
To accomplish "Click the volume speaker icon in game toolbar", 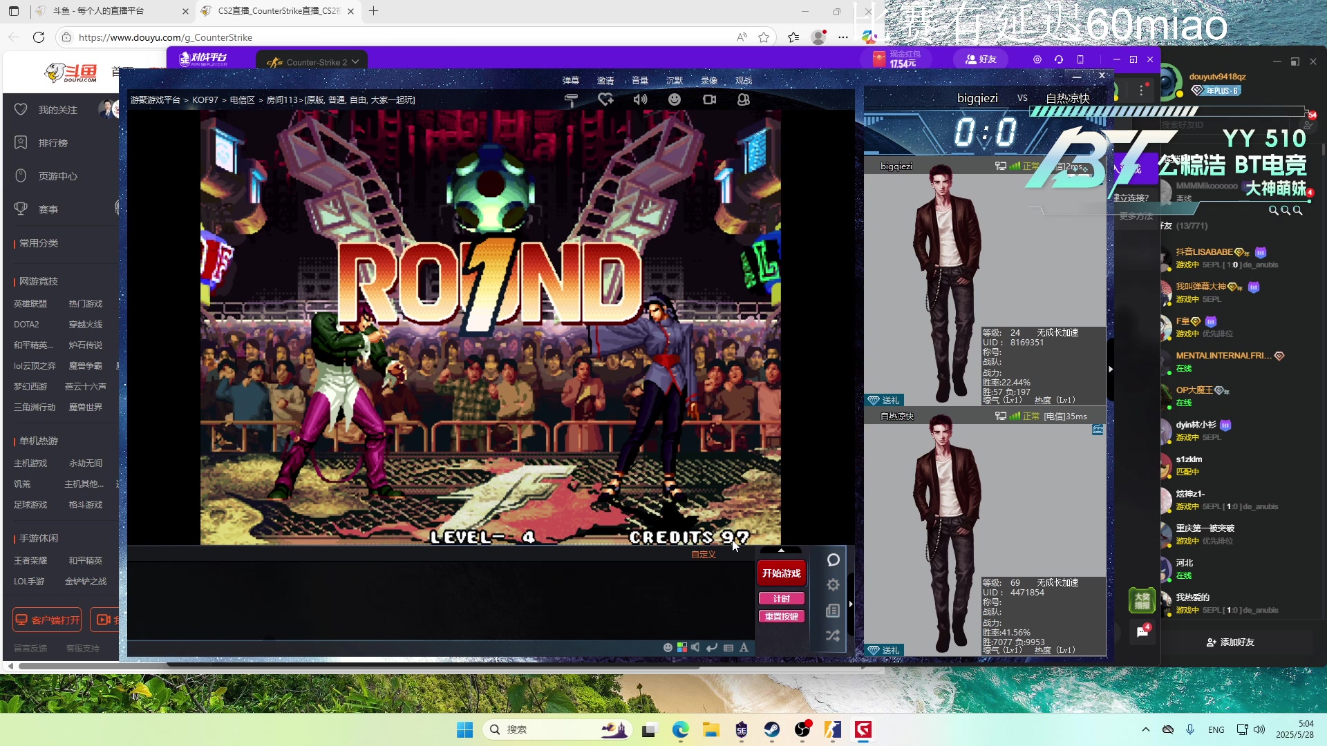I will (640, 100).
